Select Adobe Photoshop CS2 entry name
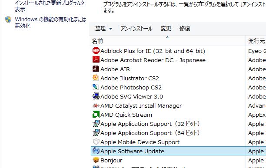This screenshot has height=168, width=266. pos(131,87)
